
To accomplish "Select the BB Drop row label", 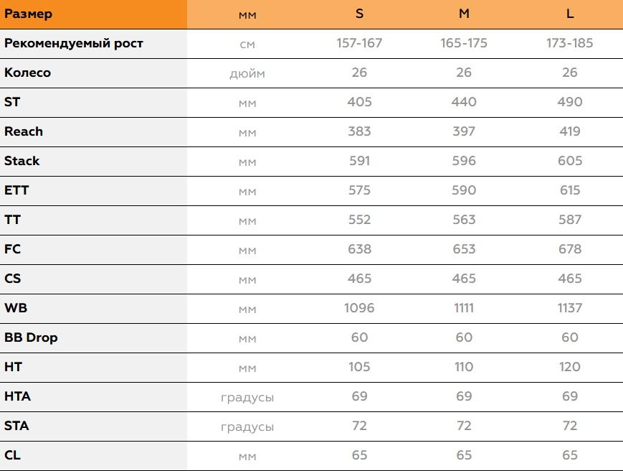I will pyautogui.click(x=31, y=337).
